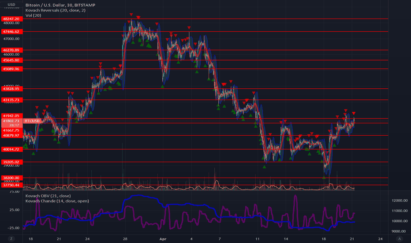Click the 38200.00 price level label
The height and width of the screenshot is (243, 411).
click(12, 178)
